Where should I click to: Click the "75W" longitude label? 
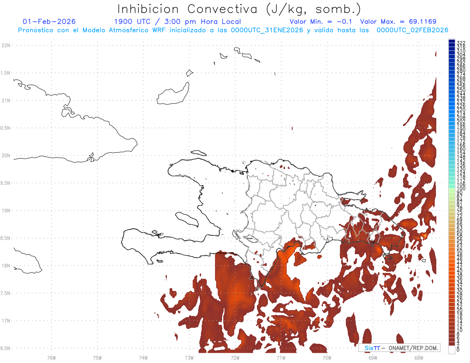(x=98, y=358)
